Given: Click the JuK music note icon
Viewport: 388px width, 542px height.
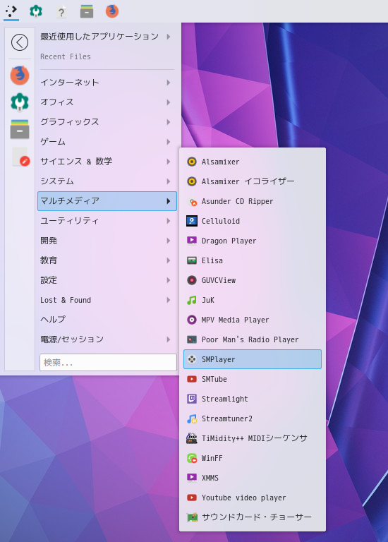Looking at the screenshot, I should click(x=192, y=300).
